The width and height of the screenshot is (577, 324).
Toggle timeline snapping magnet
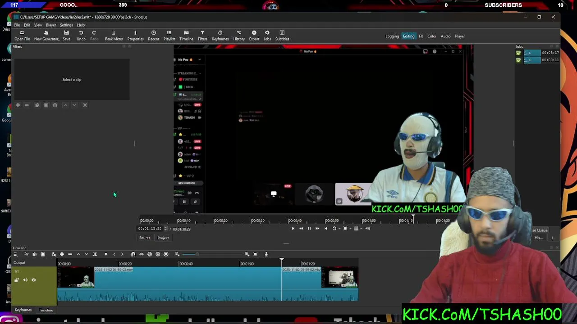pos(133,254)
